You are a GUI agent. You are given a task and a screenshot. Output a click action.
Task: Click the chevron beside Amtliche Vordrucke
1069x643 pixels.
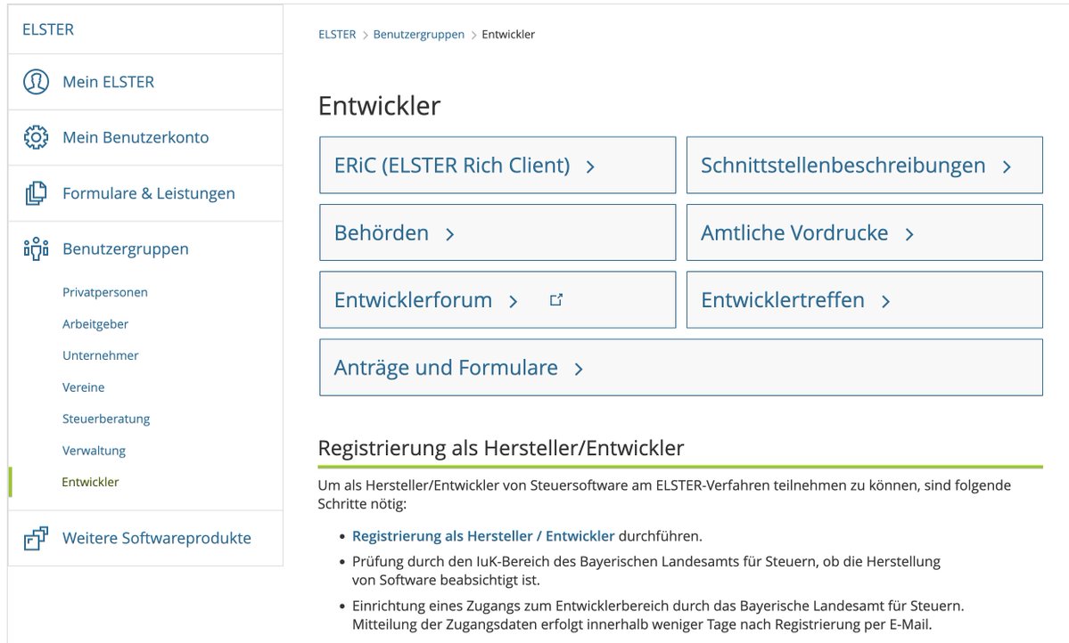click(909, 233)
